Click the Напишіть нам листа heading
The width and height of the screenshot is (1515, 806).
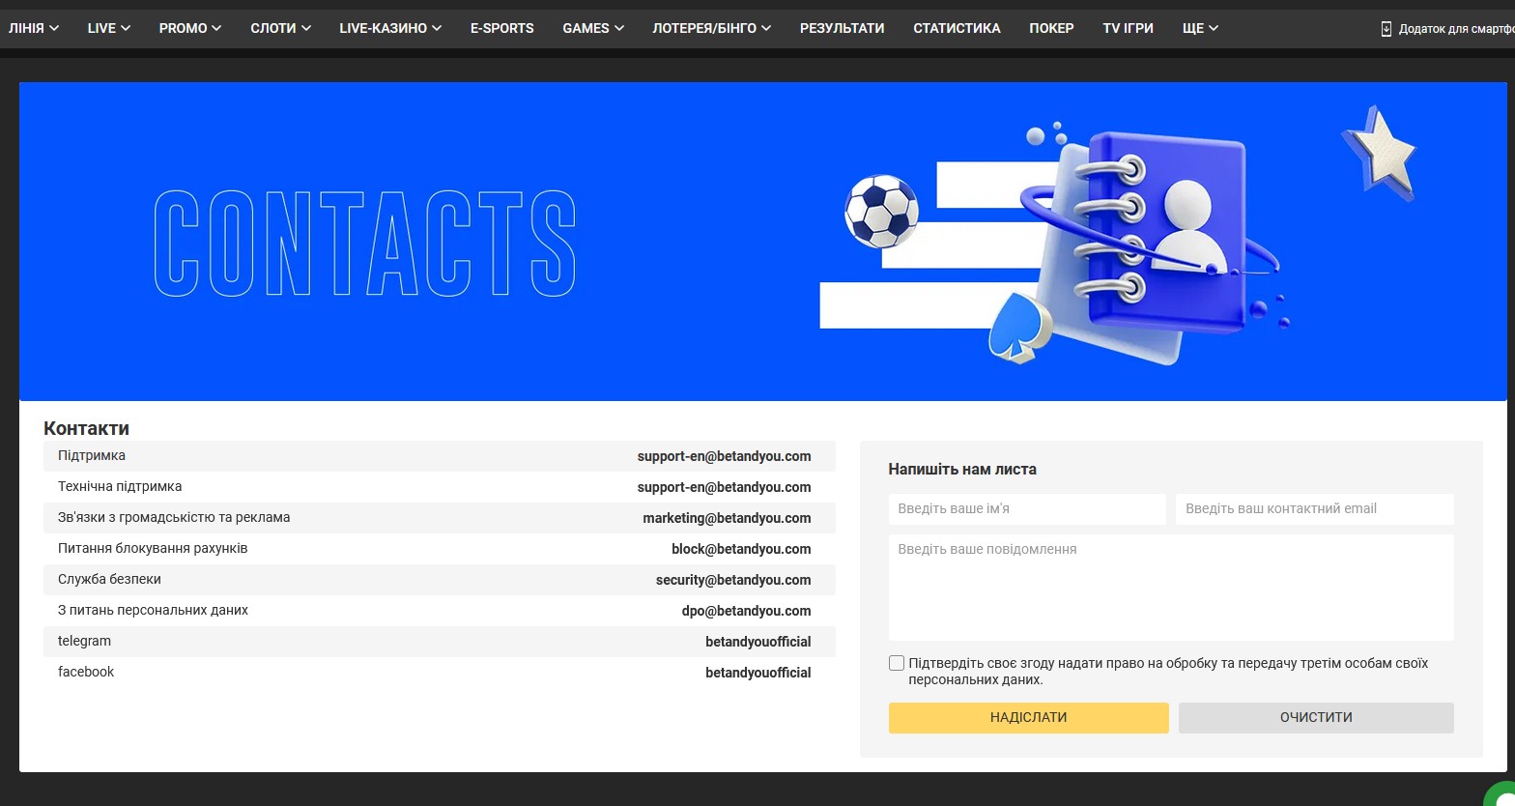[x=962, y=469]
